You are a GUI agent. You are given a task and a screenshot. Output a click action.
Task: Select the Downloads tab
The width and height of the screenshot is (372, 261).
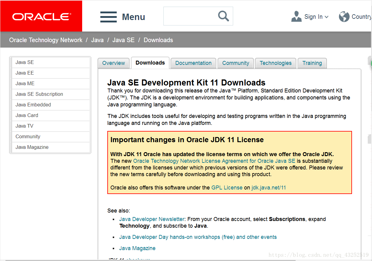click(150, 63)
